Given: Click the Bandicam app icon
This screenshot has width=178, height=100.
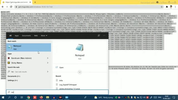Looking at the screenshot, I should click(9, 58).
